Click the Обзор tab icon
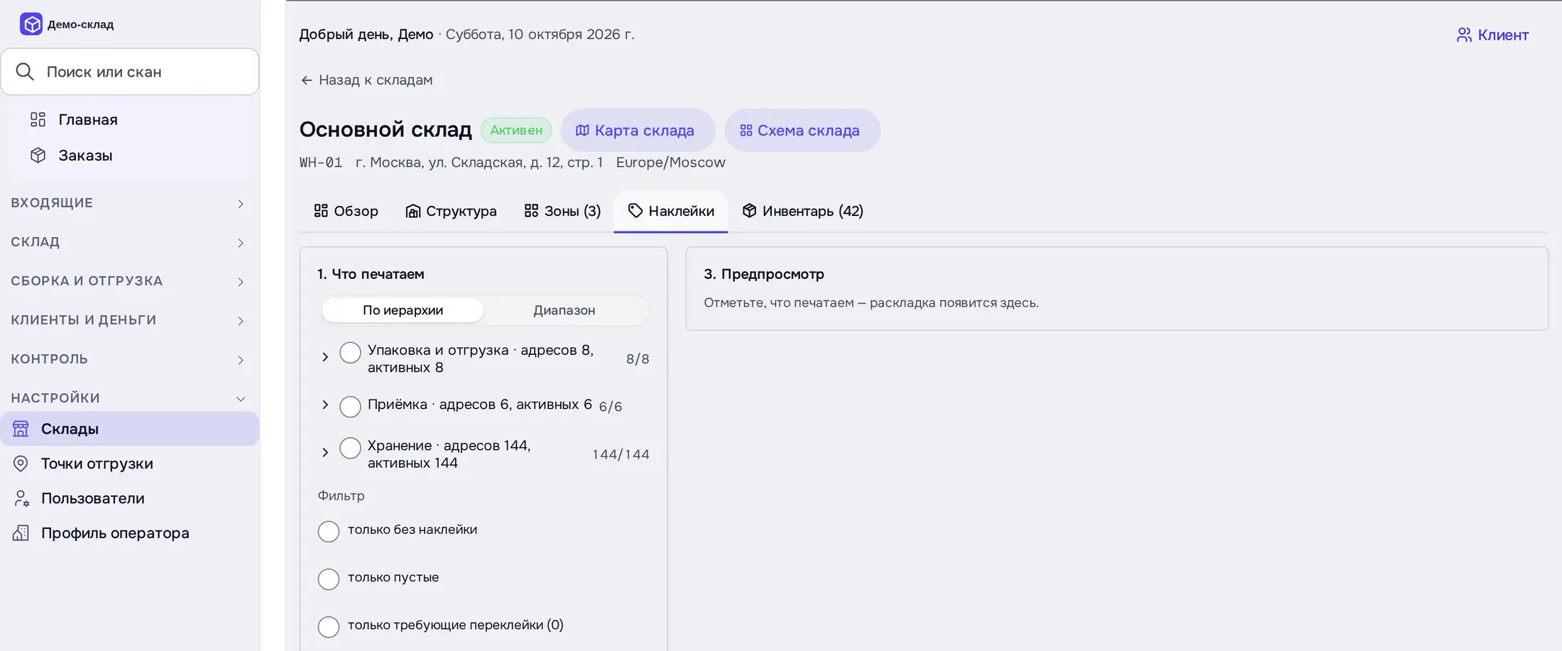This screenshot has height=651, width=1562. click(x=321, y=211)
